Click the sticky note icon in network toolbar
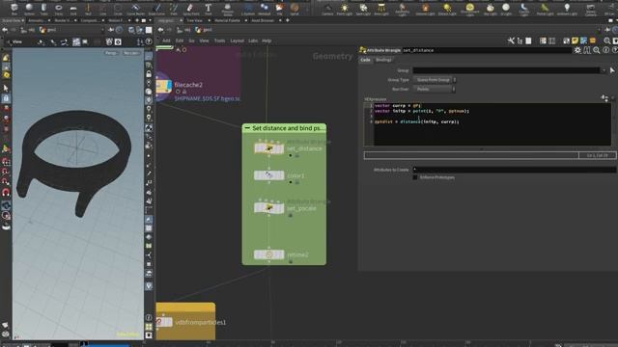The height and width of the screenshot is (347, 618). pos(576,40)
